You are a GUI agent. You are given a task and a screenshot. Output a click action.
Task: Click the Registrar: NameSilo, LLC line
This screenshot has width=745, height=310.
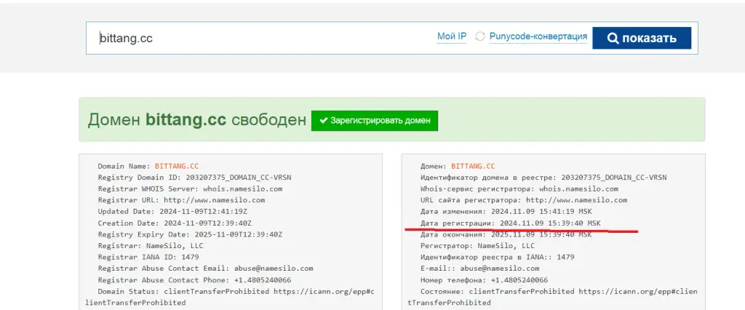[x=151, y=246]
